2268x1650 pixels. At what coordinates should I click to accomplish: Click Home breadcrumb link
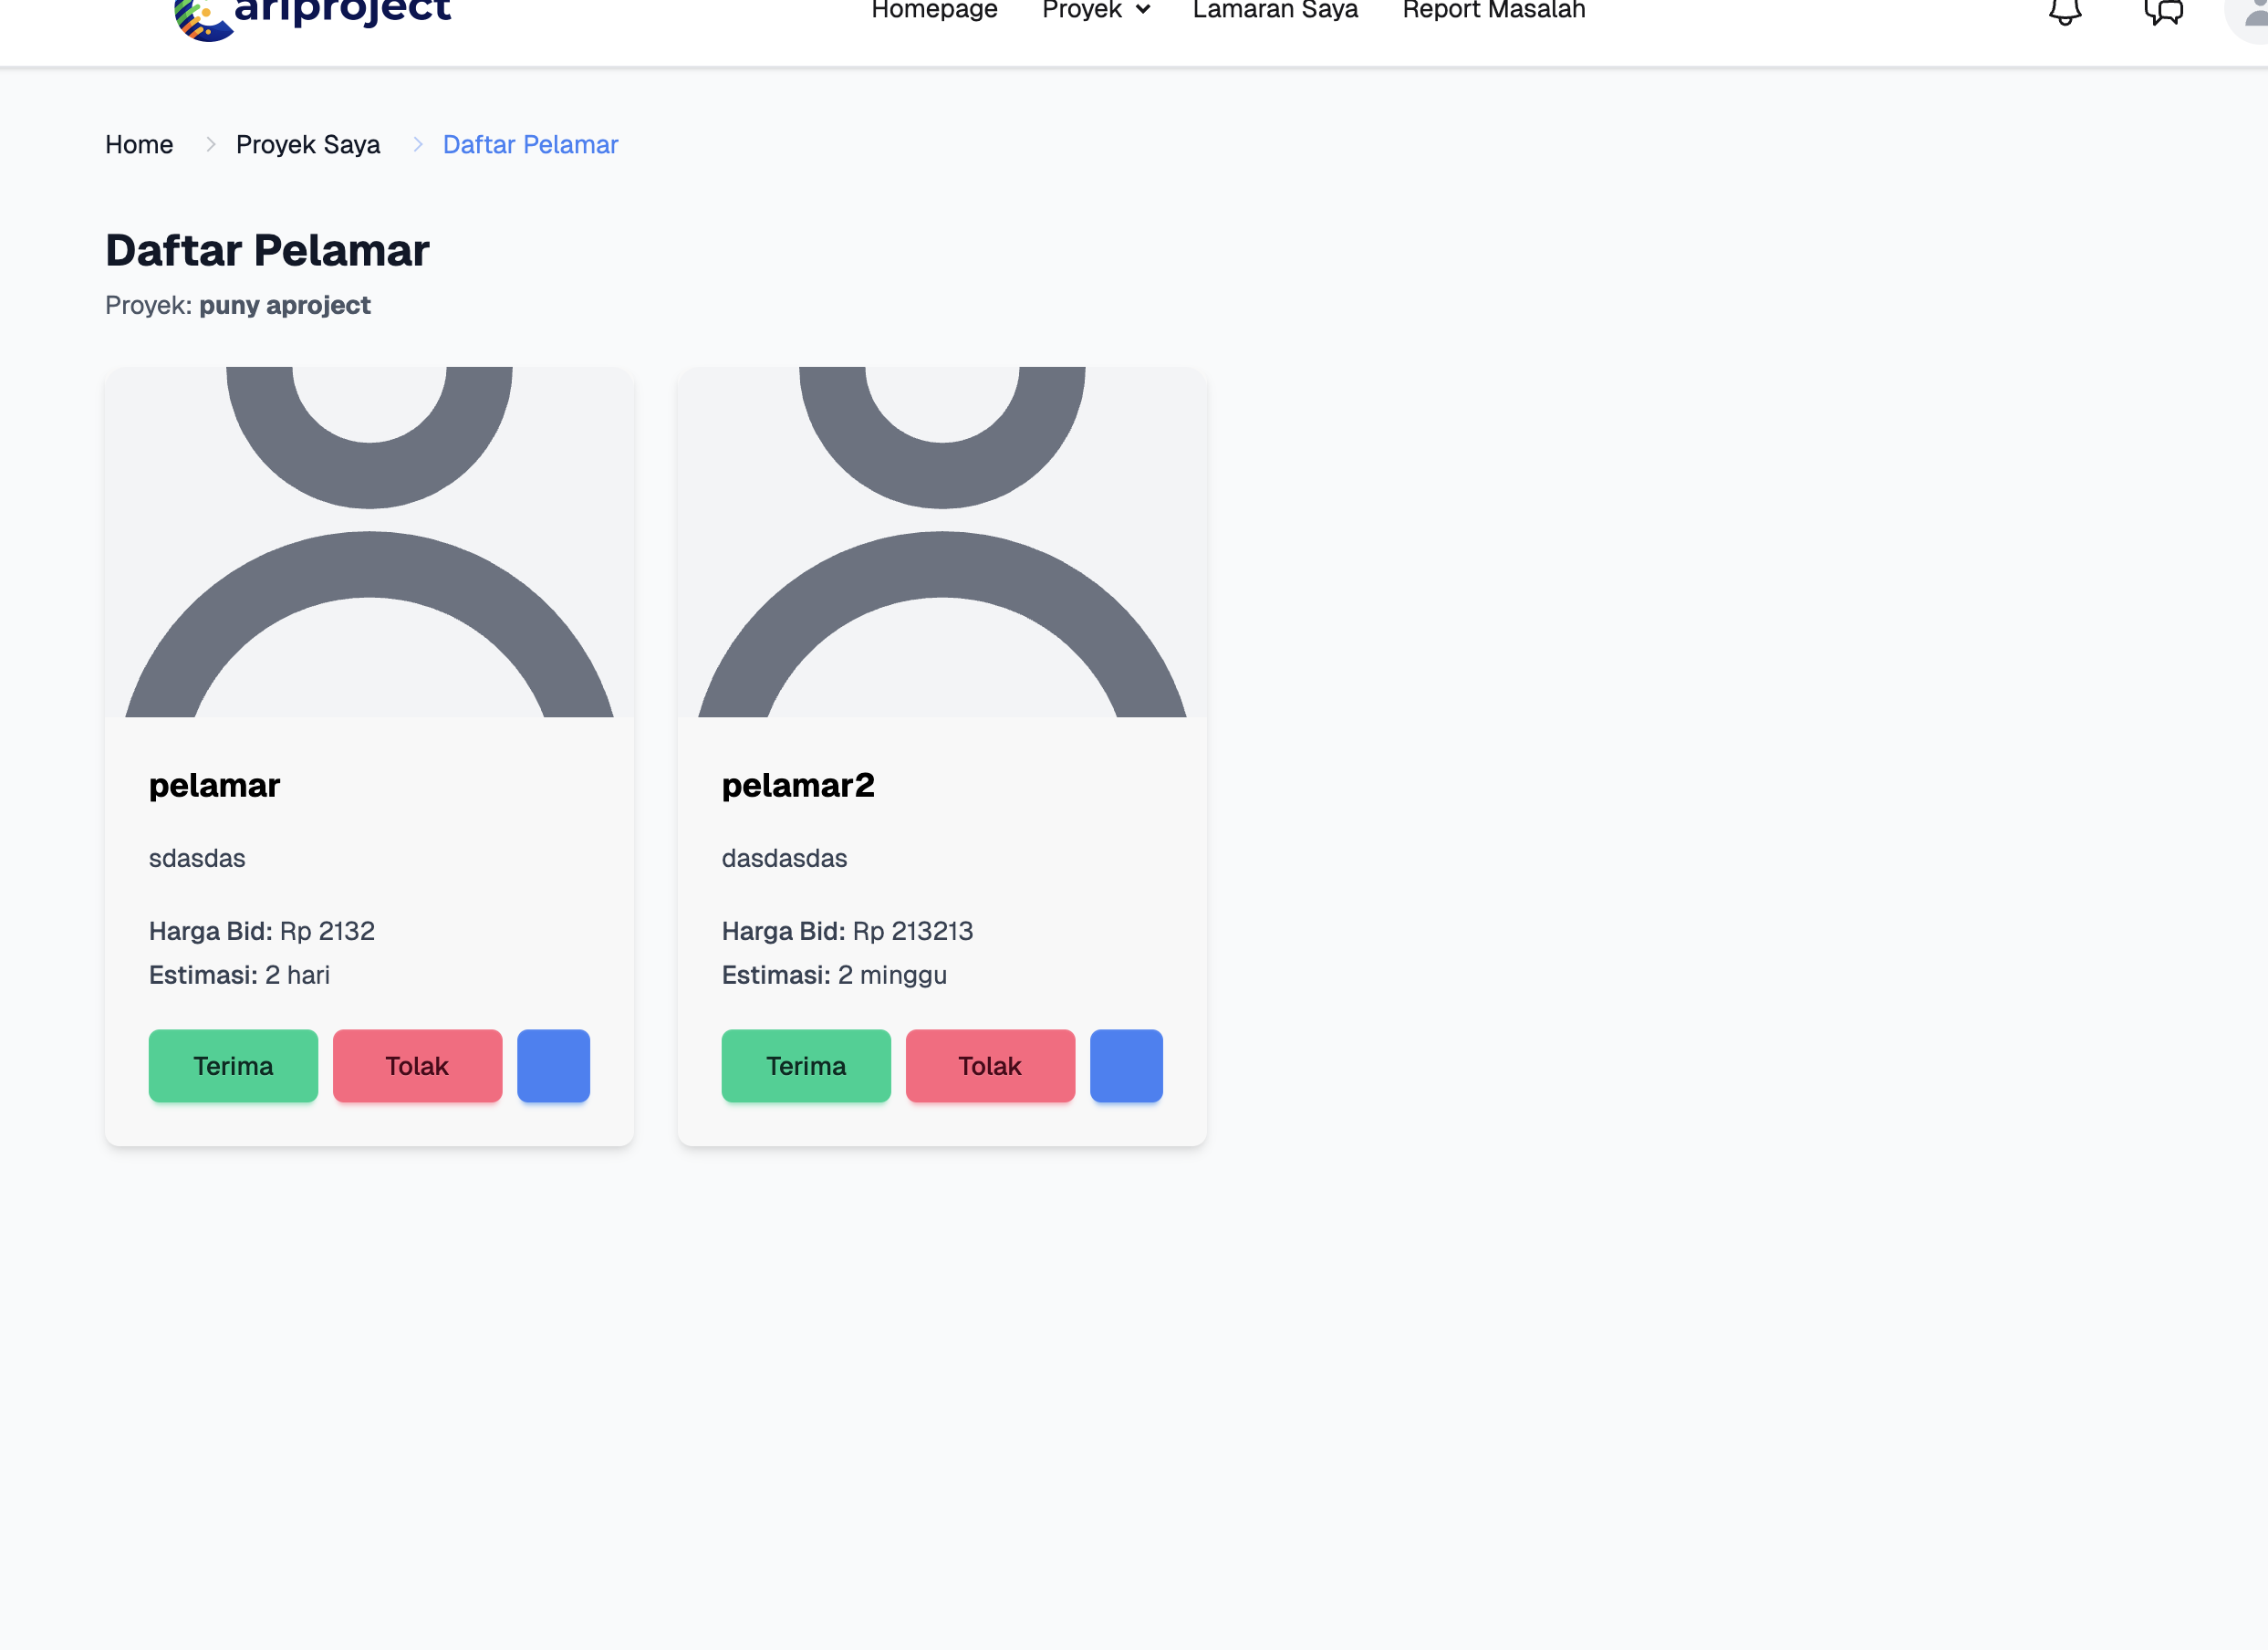coord(139,144)
